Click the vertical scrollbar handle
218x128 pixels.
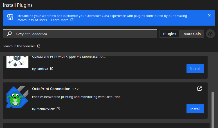pos(213,110)
